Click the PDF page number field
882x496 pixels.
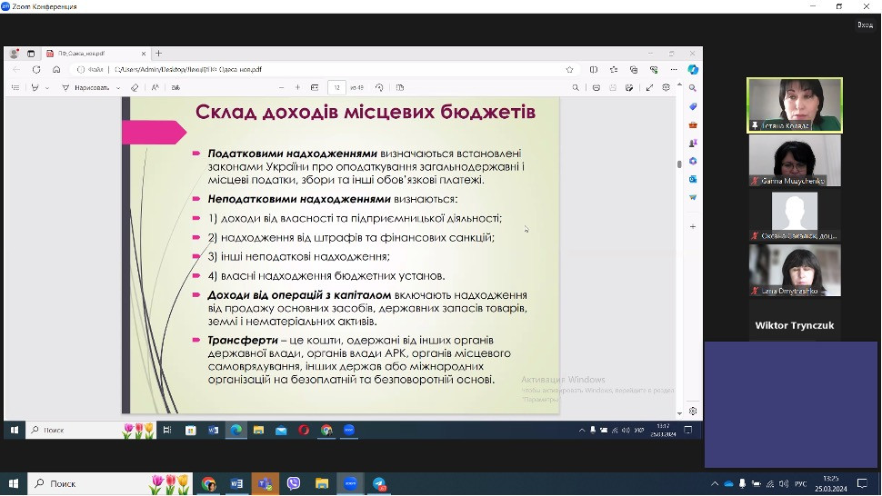pos(337,87)
